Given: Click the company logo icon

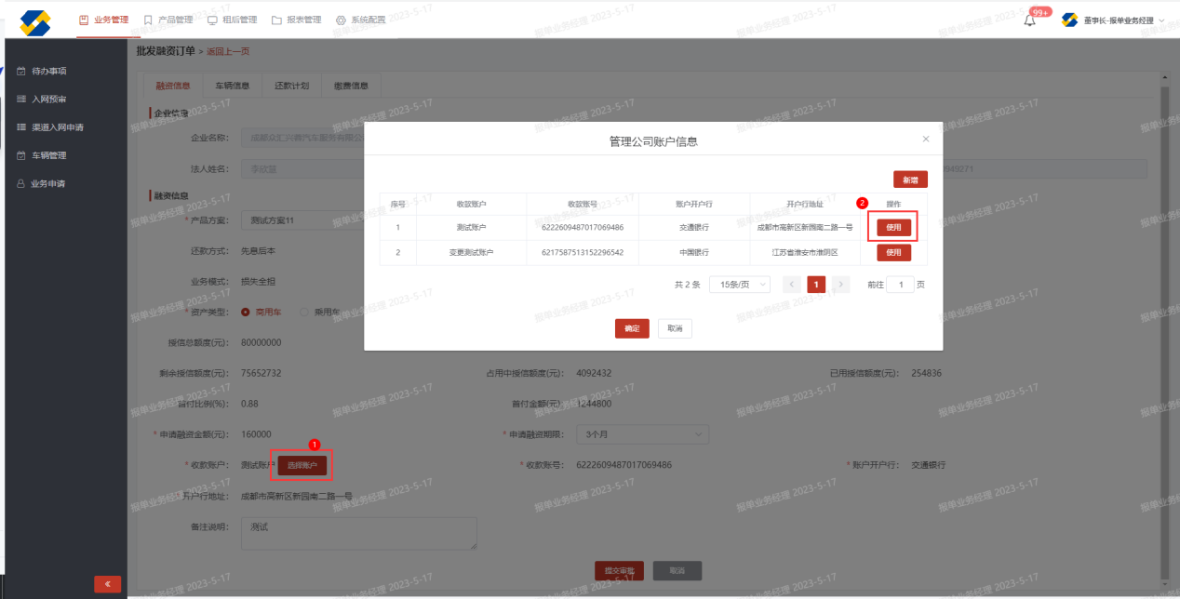Looking at the screenshot, I should (x=35, y=21).
